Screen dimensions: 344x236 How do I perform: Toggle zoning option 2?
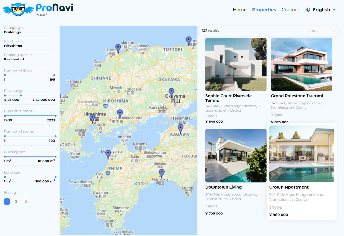tap(16, 201)
